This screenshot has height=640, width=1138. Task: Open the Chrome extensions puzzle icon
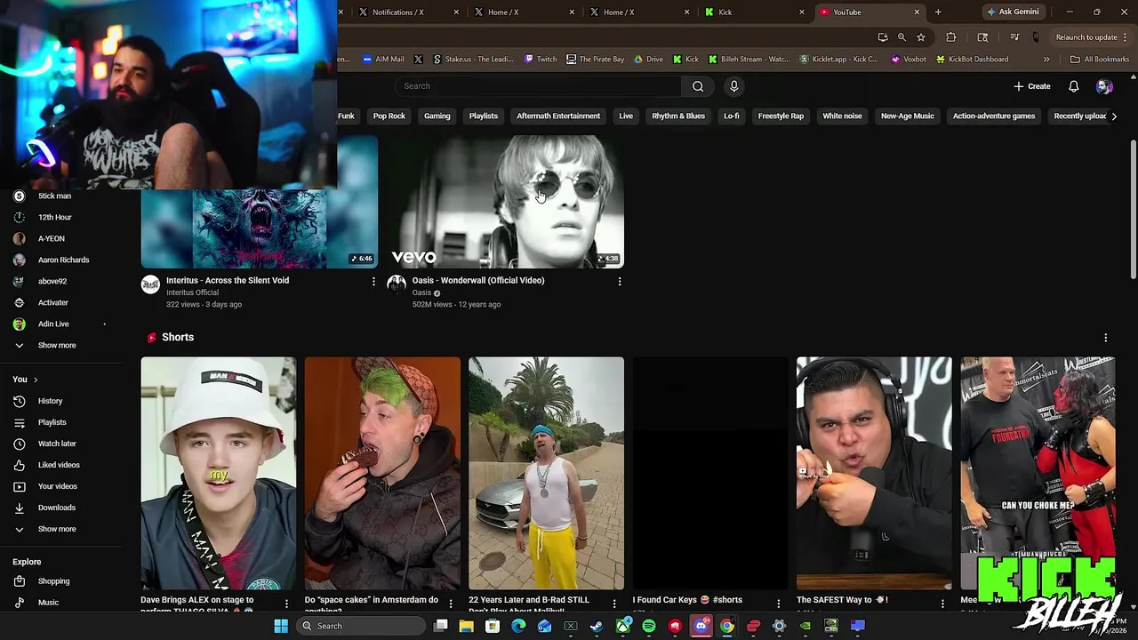(x=950, y=37)
